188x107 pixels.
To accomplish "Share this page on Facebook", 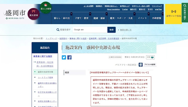I will 69,57.
